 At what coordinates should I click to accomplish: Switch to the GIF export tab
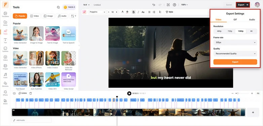coord(235,19)
